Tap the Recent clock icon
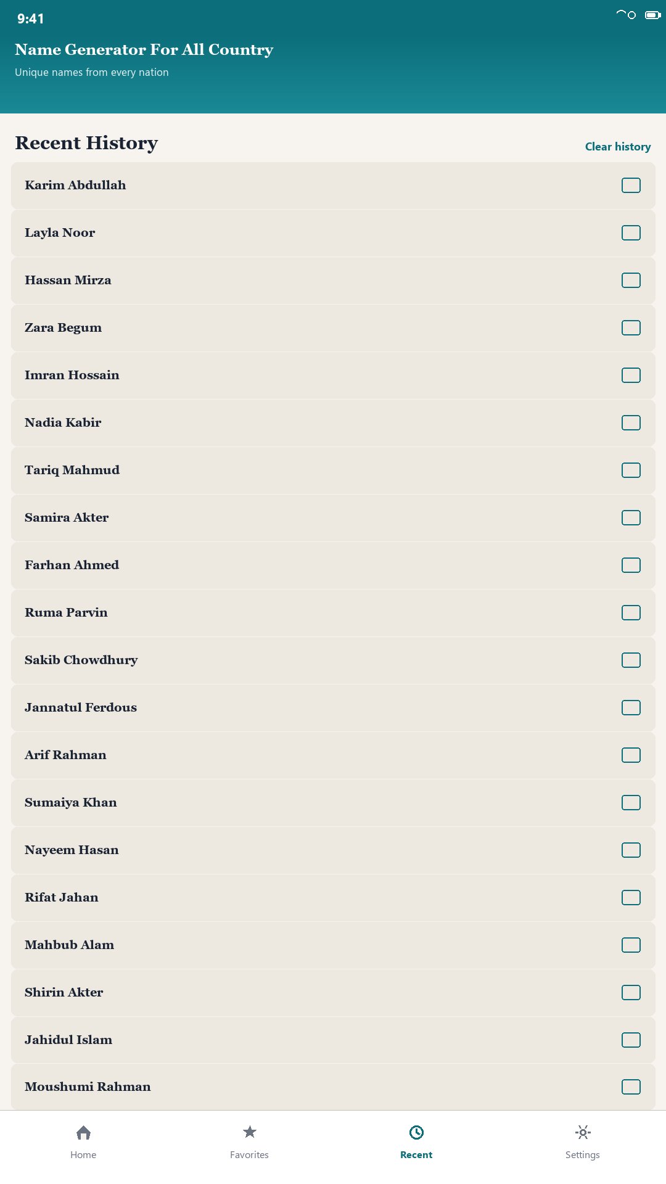 click(416, 1132)
